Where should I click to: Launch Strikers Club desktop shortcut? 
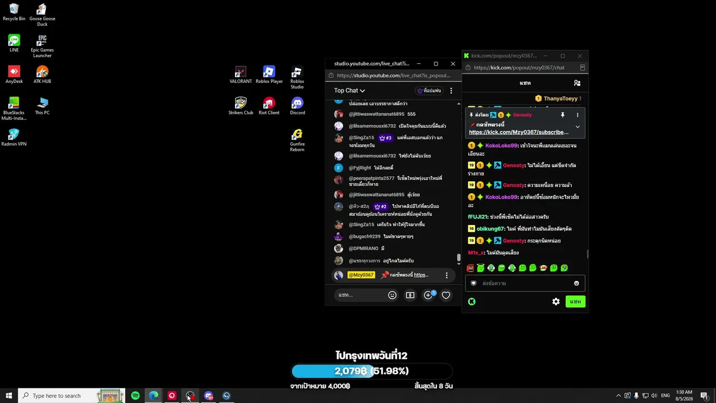click(x=241, y=106)
